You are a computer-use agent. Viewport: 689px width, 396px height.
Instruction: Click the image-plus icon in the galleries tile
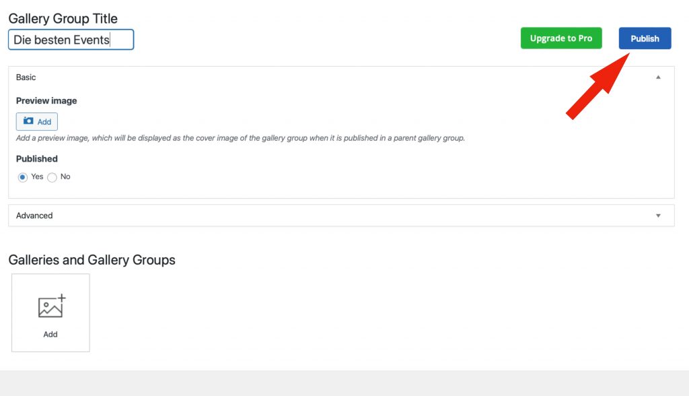(51, 306)
